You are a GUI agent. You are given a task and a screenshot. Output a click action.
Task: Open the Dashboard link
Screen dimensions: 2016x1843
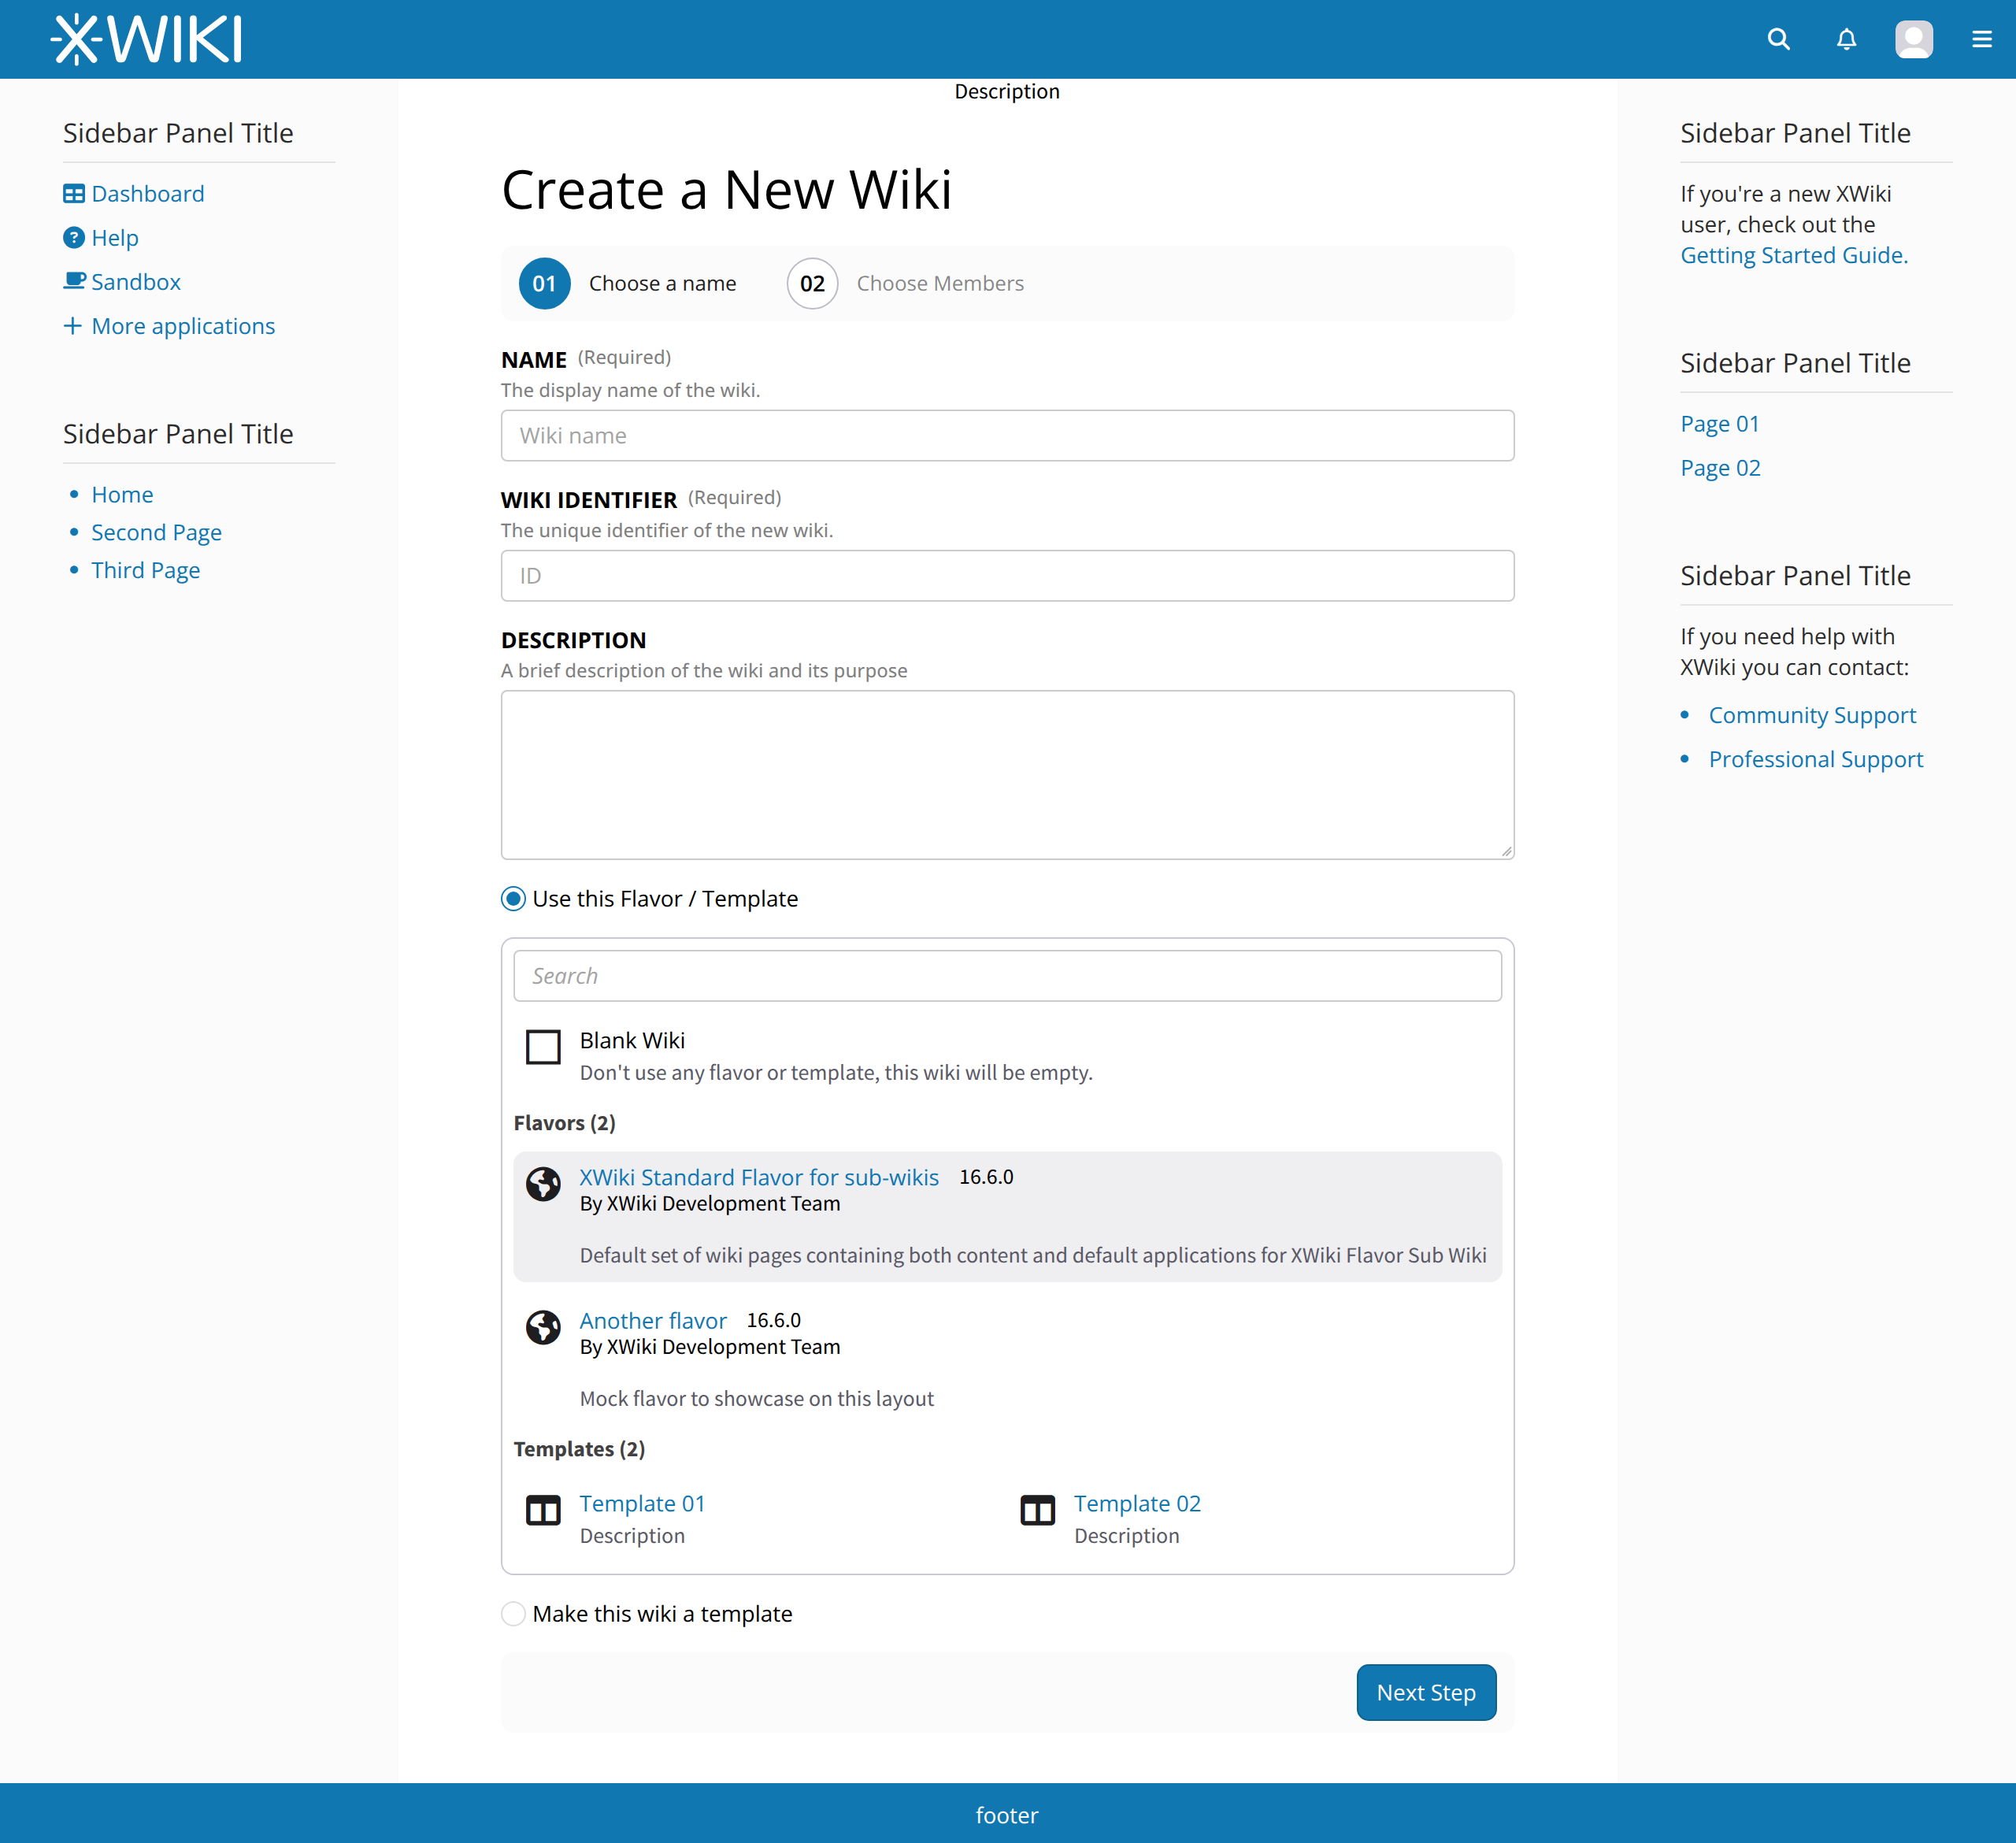coord(148,194)
